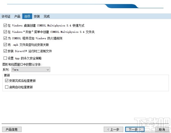Enable the automatic update check checkbox

tap(7, 87)
